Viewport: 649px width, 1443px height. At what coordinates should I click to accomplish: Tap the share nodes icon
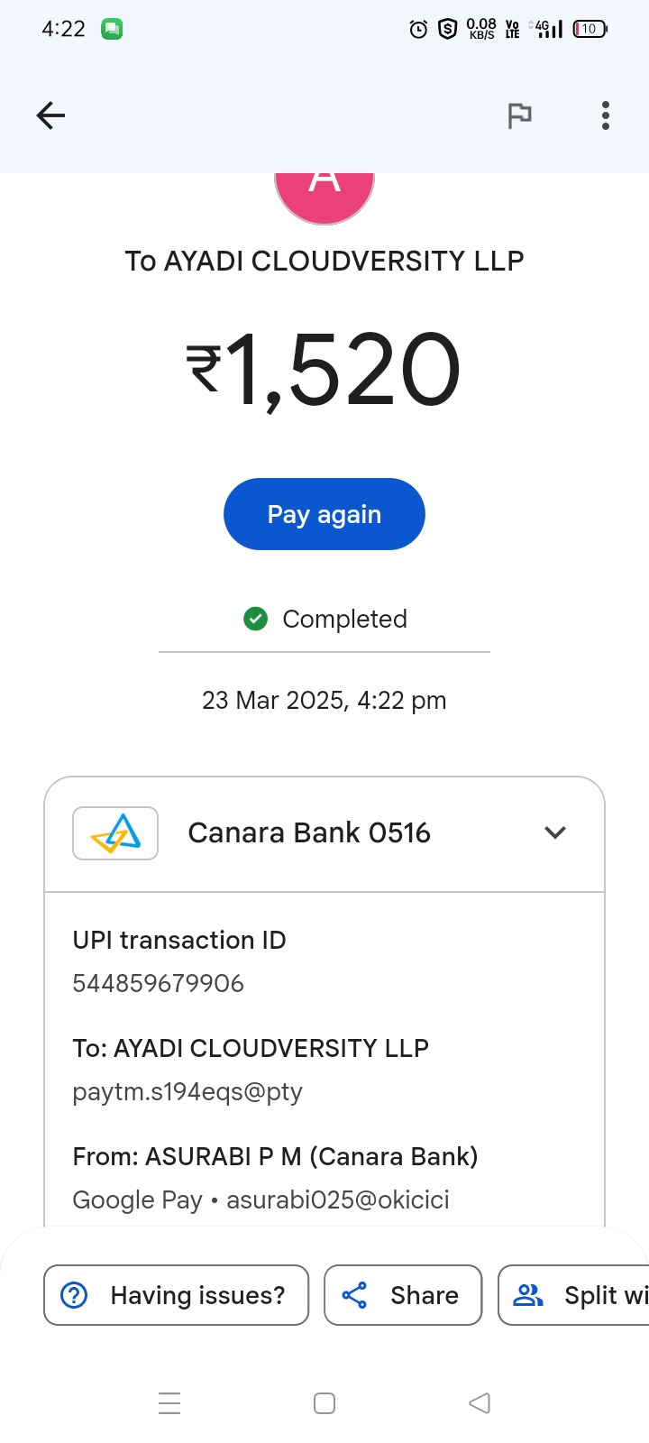[x=354, y=1295]
